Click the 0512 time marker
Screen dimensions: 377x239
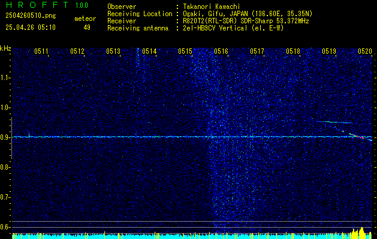pyautogui.click(x=77, y=51)
